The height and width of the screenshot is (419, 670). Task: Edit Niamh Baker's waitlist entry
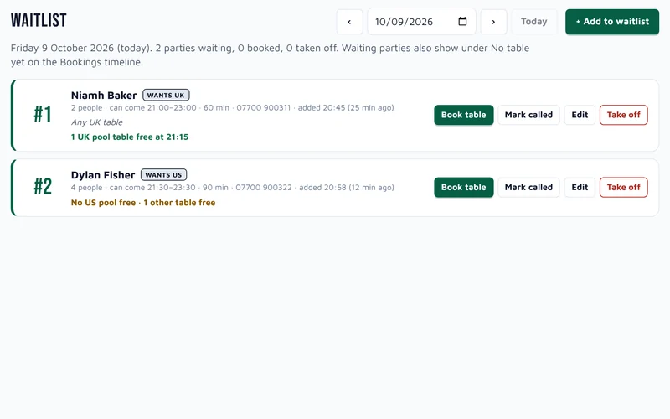click(580, 115)
